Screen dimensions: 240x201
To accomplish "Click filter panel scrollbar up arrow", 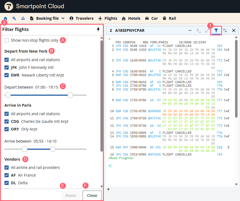I will point(102,38).
